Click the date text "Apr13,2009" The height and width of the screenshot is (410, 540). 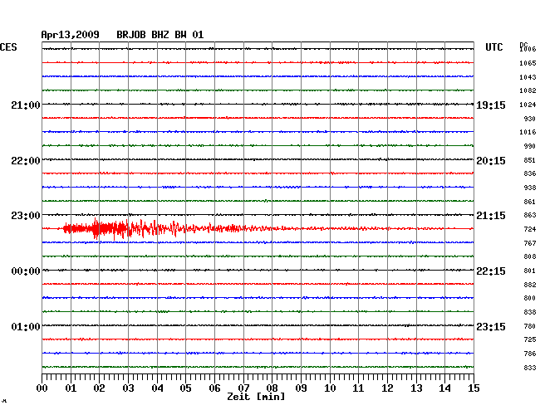click(71, 35)
